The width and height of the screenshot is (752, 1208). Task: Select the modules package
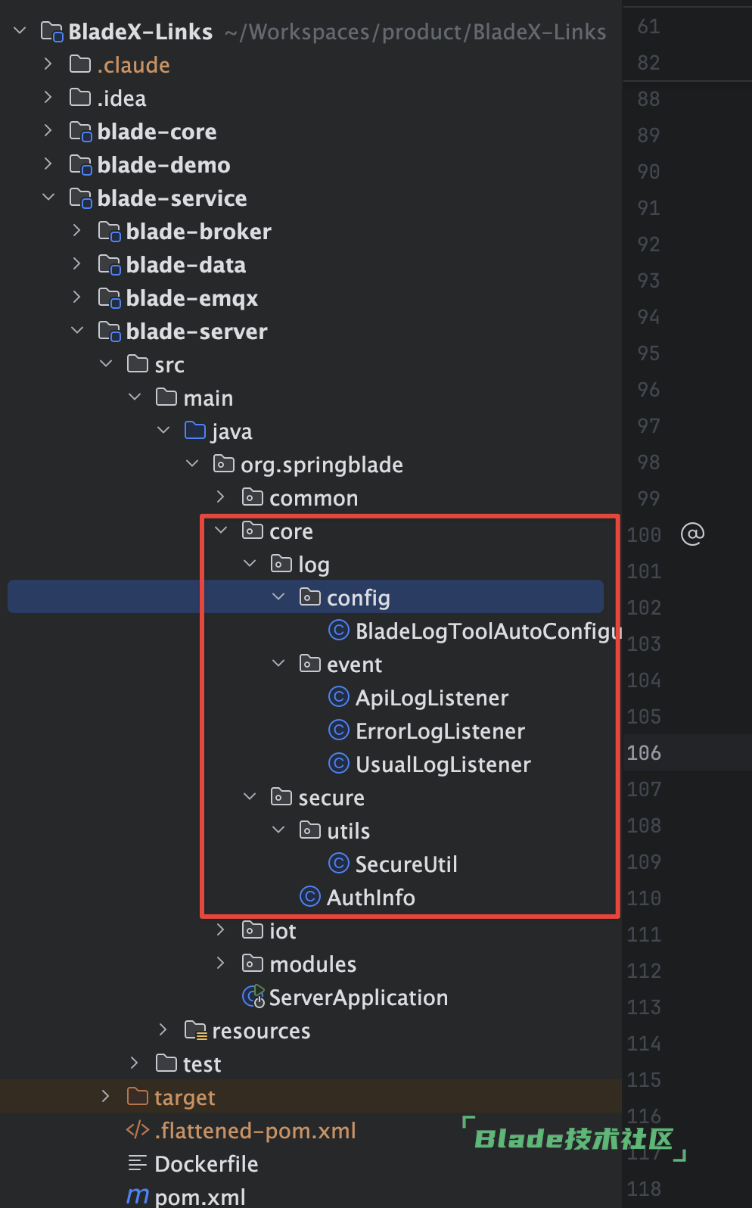click(x=312, y=964)
